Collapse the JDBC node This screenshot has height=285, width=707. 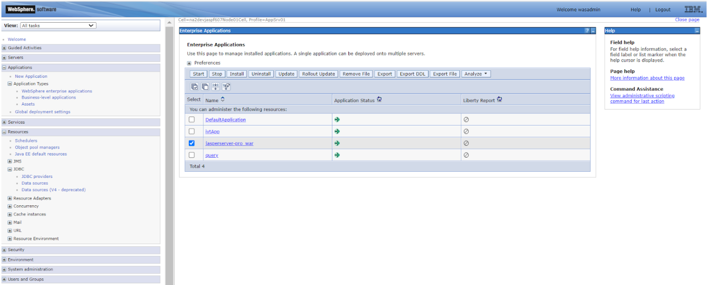10,169
